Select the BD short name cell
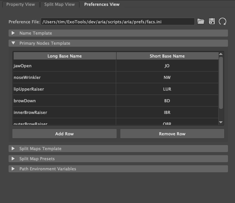Viewport: 235px width, 203px height. click(x=167, y=101)
